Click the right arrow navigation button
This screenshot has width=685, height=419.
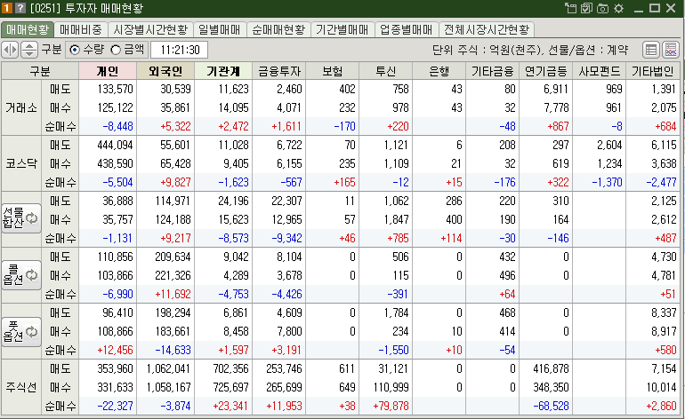coord(14,50)
